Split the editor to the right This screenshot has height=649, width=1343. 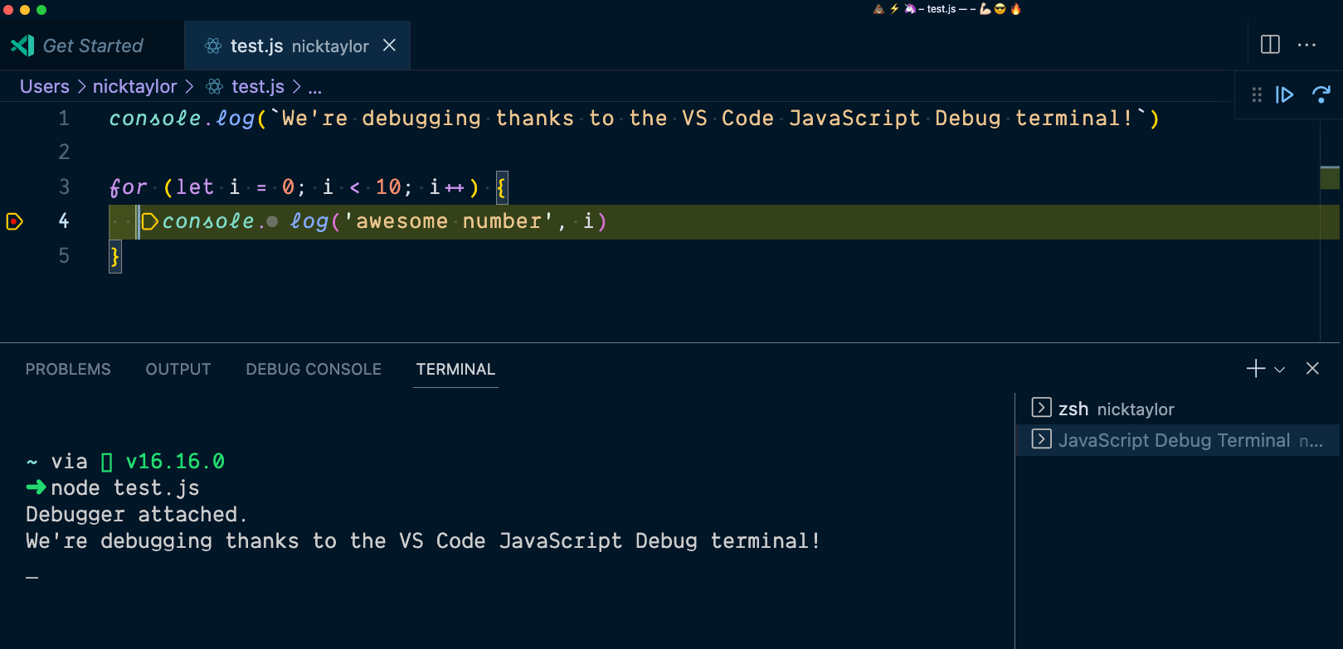pos(1270,45)
